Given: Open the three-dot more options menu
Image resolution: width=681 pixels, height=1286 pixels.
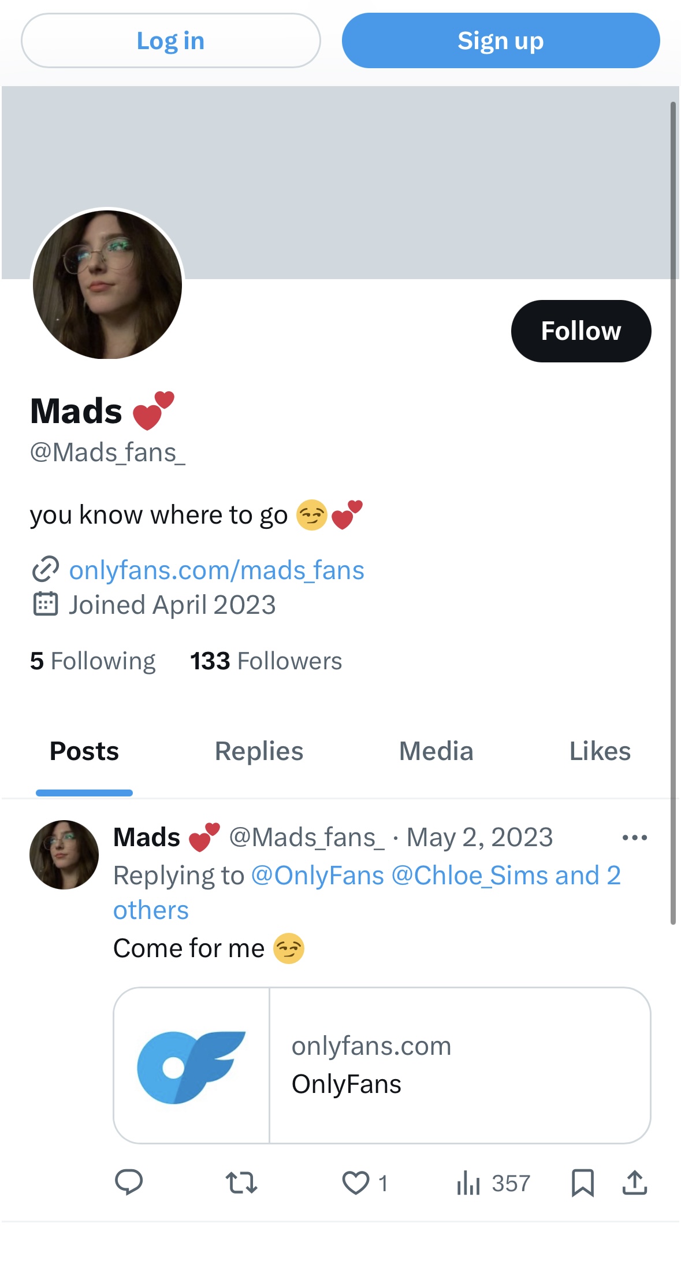Looking at the screenshot, I should point(634,837).
